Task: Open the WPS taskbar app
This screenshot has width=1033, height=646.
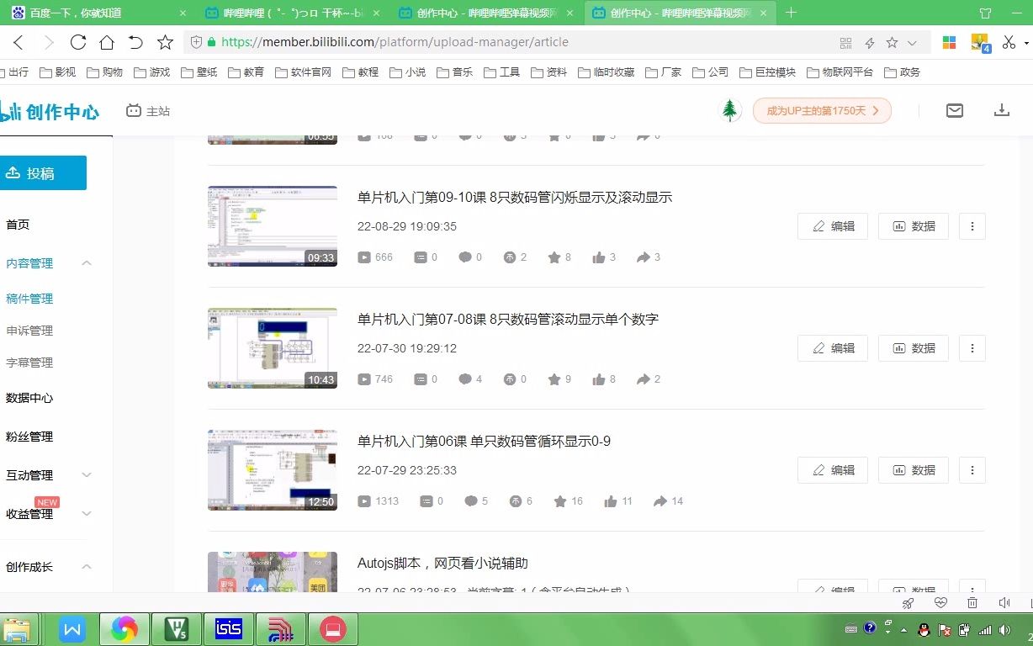Action: pos(72,629)
